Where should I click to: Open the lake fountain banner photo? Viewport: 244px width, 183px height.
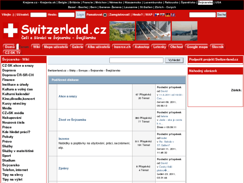[x=185, y=31]
